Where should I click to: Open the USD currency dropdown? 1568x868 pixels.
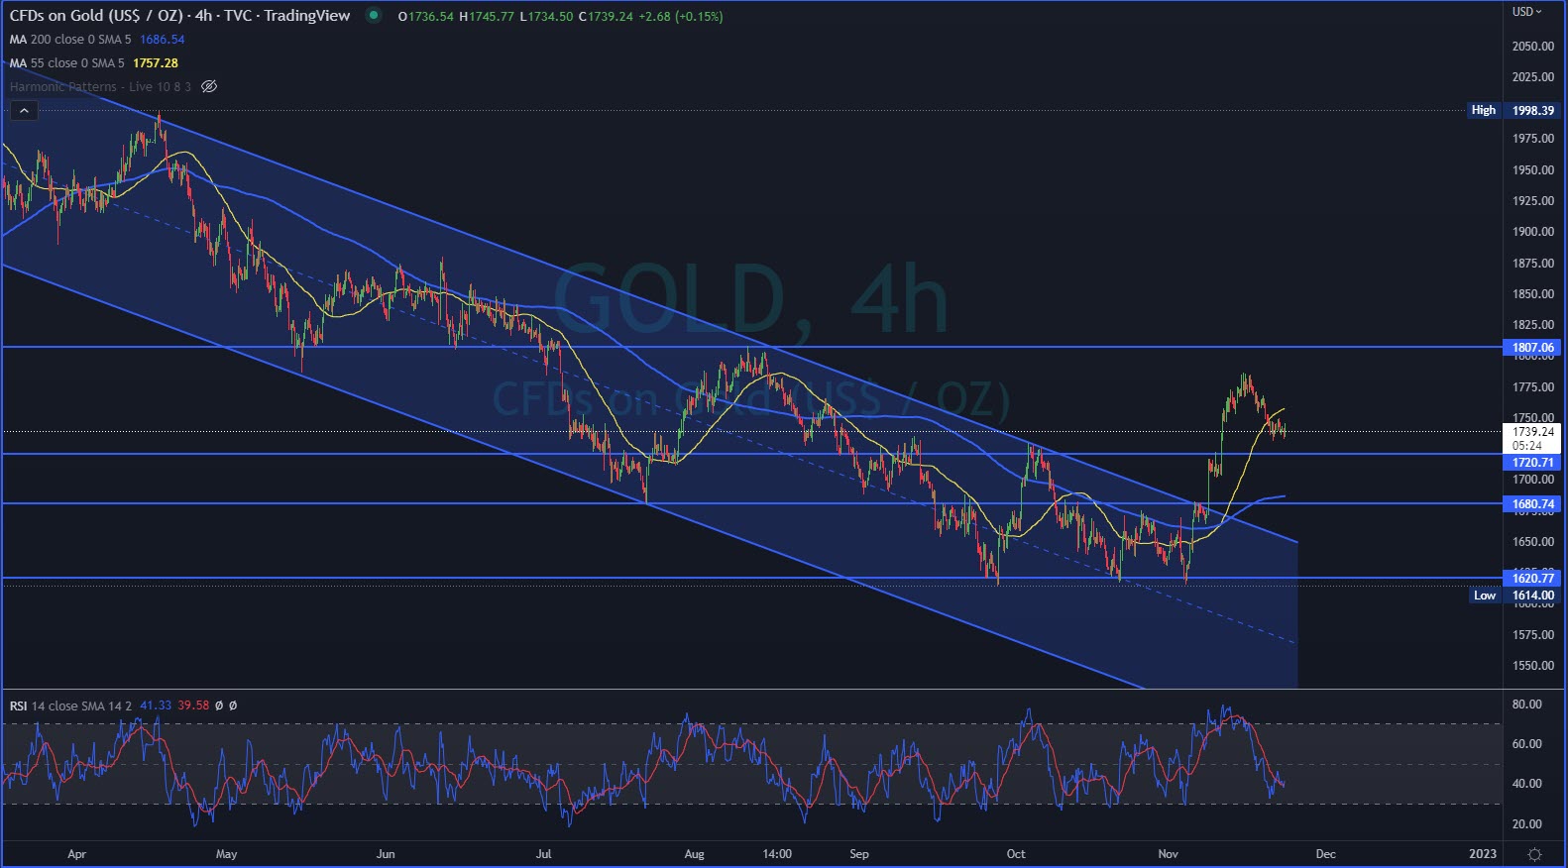click(x=1526, y=12)
